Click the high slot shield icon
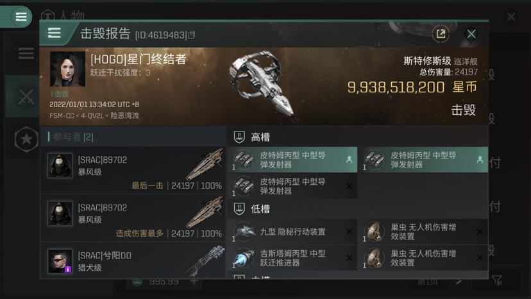The height and width of the screenshot is (299, 531). 239,137
